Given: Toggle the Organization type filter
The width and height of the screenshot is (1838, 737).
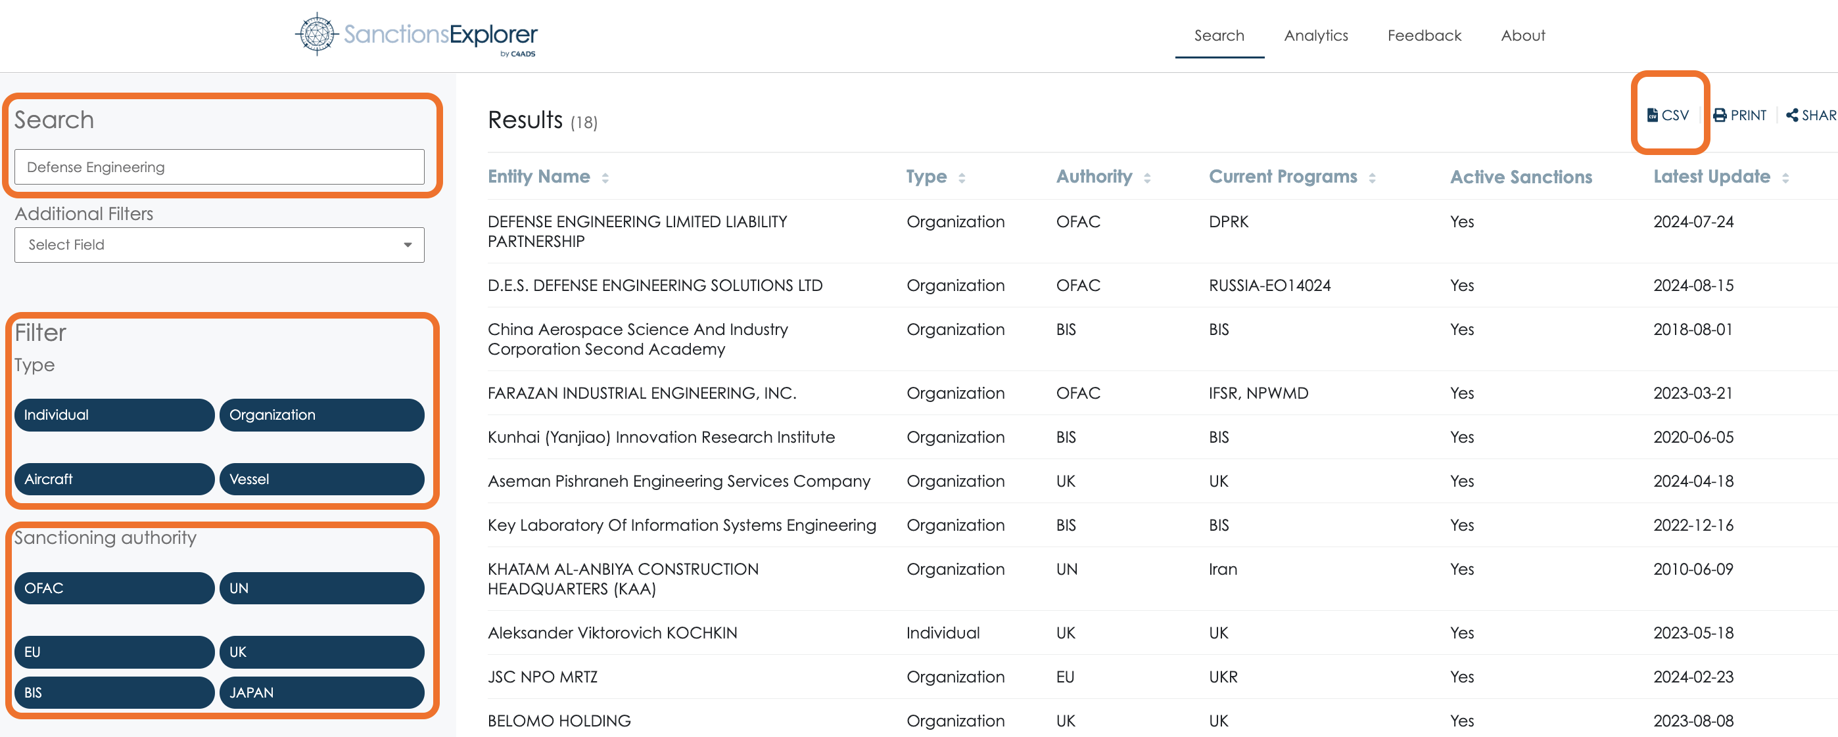Looking at the screenshot, I should click(322, 415).
